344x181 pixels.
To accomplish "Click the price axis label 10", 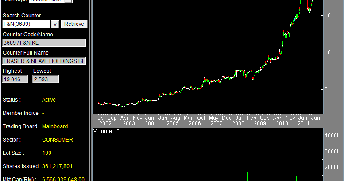I will [328, 52].
